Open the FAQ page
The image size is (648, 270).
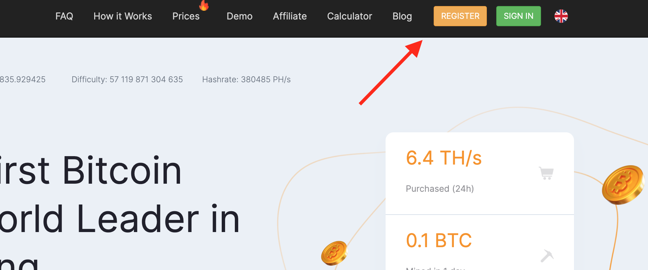point(64,16)
